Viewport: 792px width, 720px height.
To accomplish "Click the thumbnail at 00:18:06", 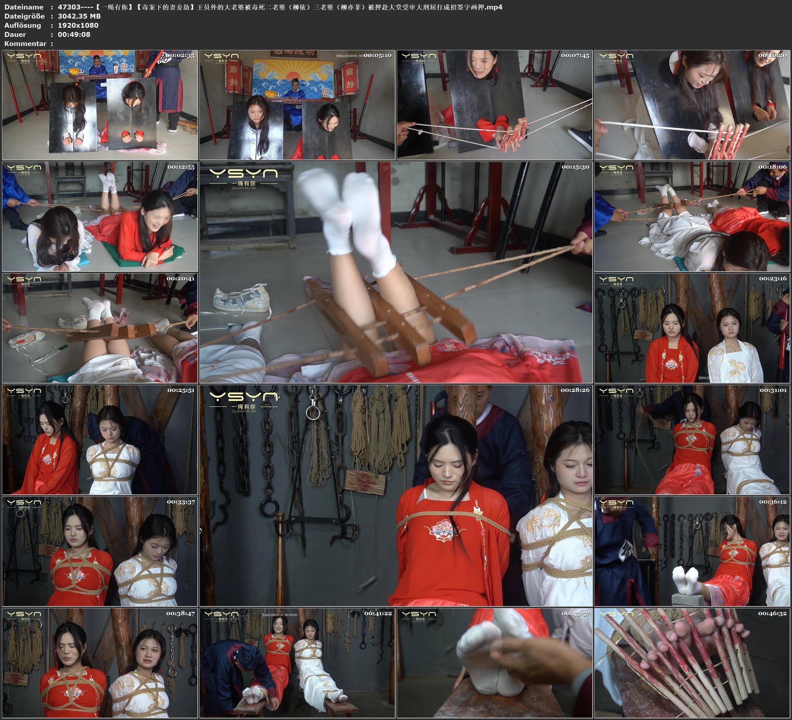I will (x=692, y=216).
